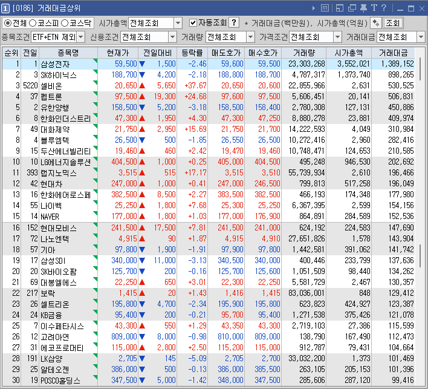Click the title bar play arrow icon
Screen dimensions: 428x389
tap(314, 8)
